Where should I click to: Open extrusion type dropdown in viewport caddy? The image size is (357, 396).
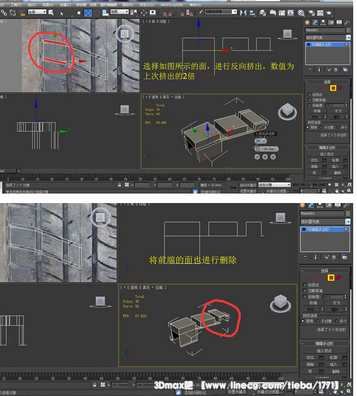point(260,141)
